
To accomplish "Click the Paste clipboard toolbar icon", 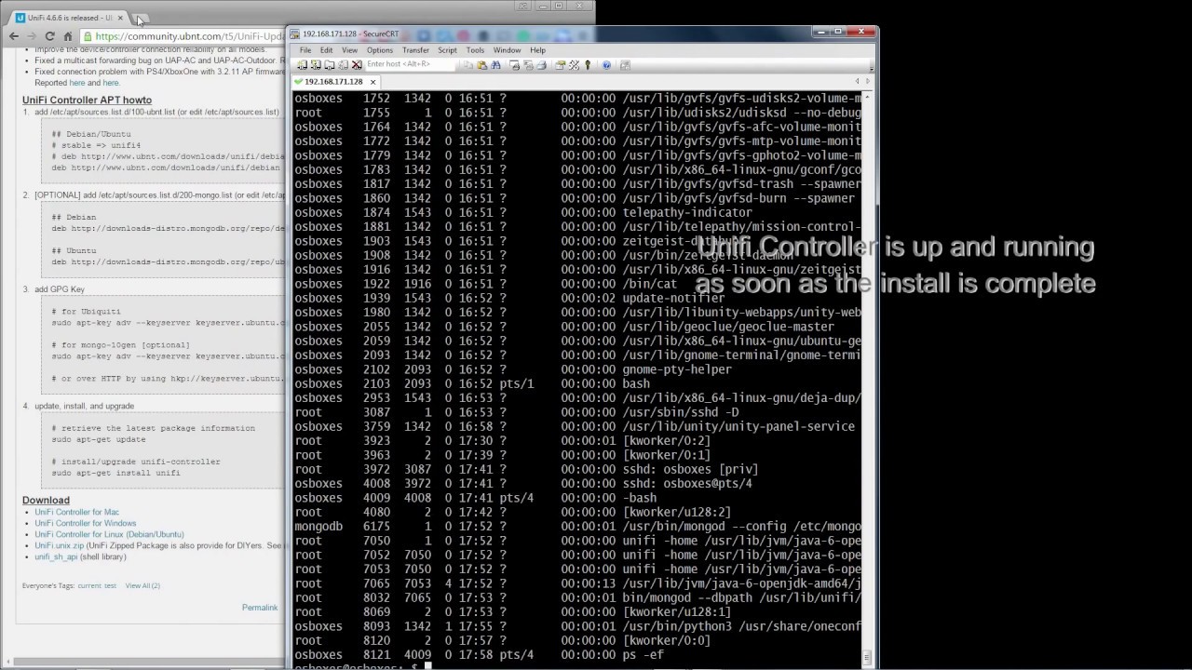I will (482, 65).
